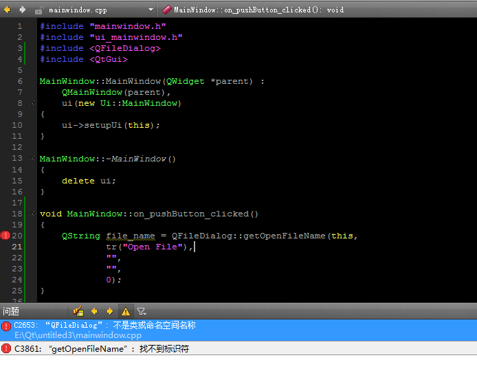Click the 问题 panel title
Viewport: 477px width, 371px height.
coord(11,311)
